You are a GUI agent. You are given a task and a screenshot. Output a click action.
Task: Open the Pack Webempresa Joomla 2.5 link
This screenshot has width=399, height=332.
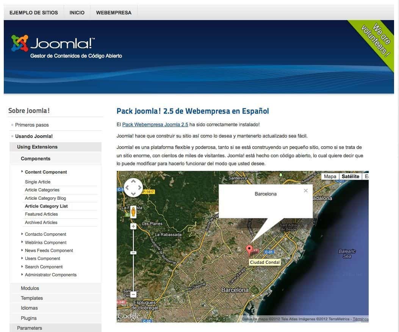(x=155, y=124)
